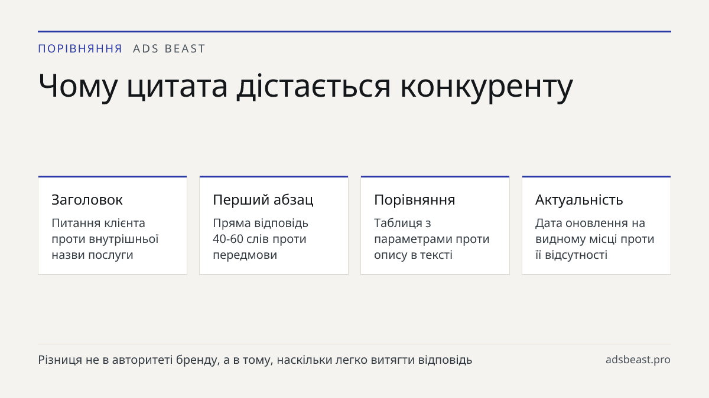Screen dimensions: 709x398
Task: Click text "Питання клієнта проти внутрішньої назви послуги"
Action: tap(105, 239)
